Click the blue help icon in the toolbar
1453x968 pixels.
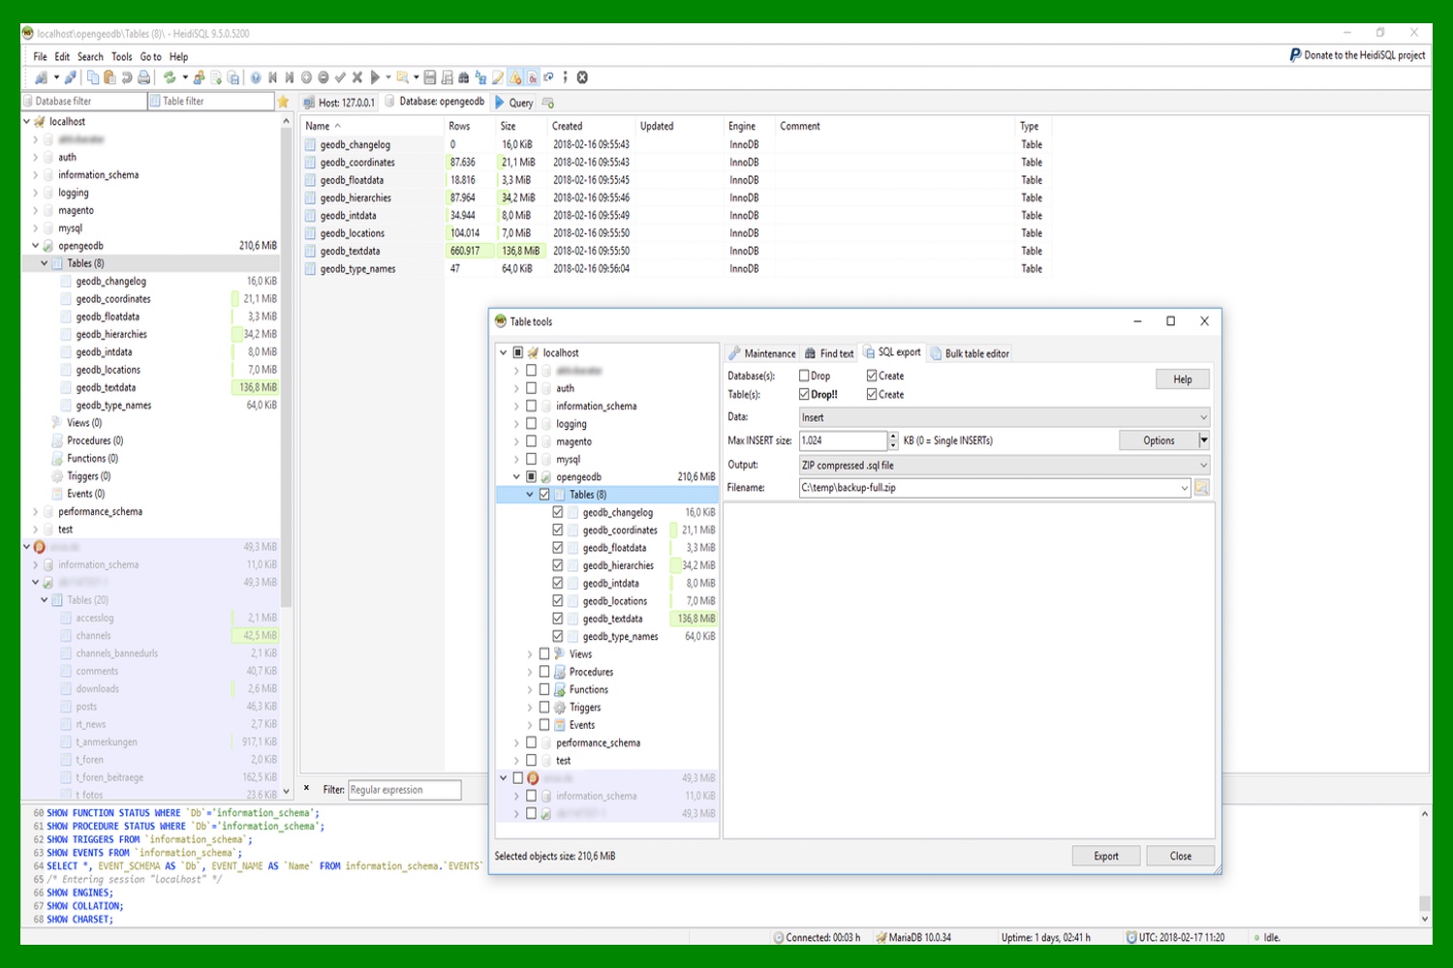pyautogui.click(x=256, y=77)
